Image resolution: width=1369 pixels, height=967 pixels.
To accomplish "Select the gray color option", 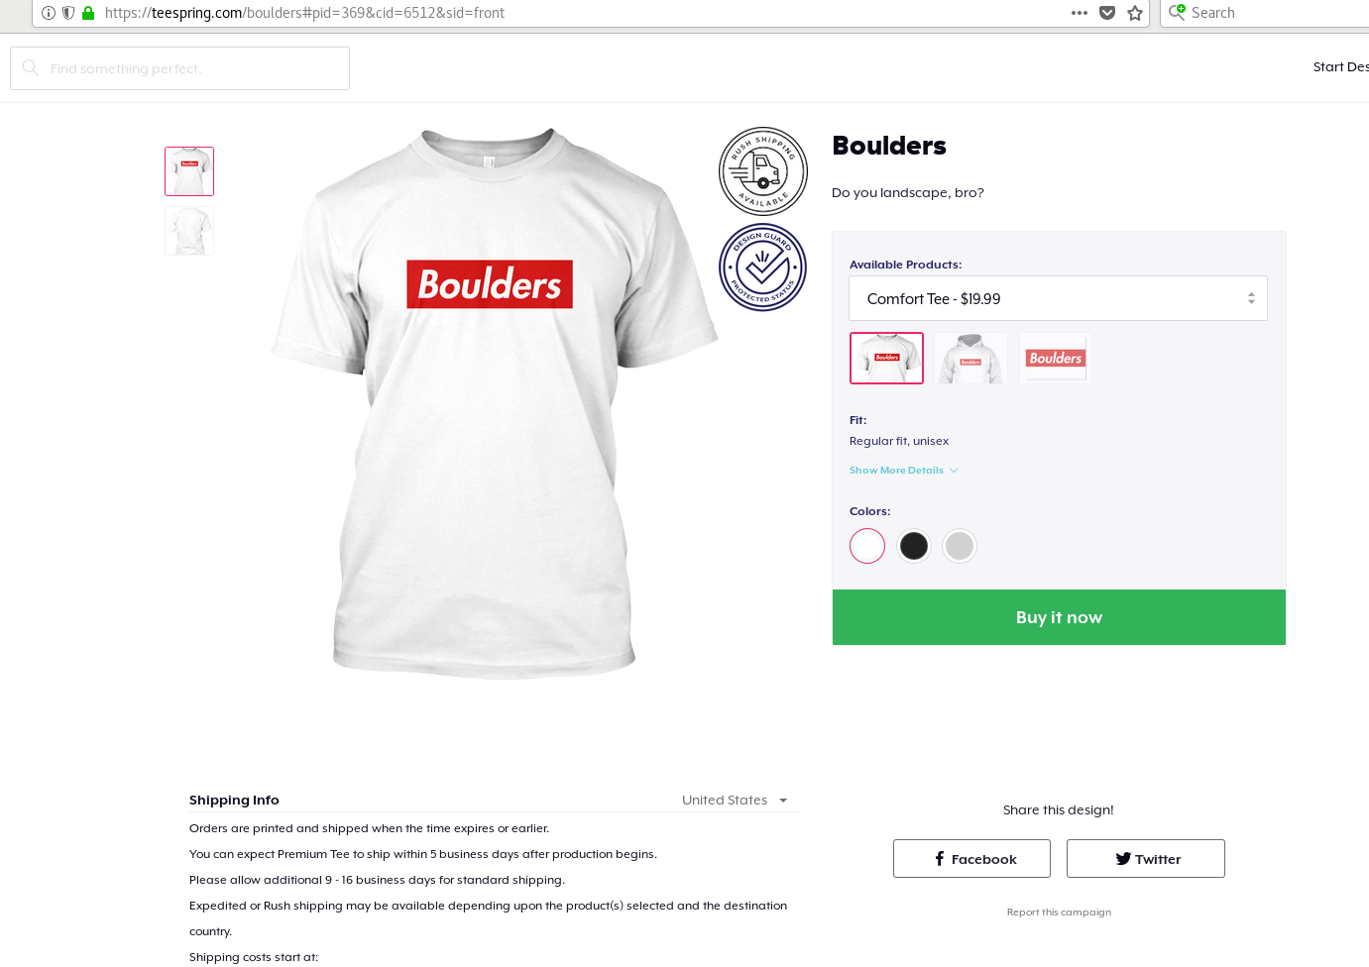I will click(x=960, y=546).
